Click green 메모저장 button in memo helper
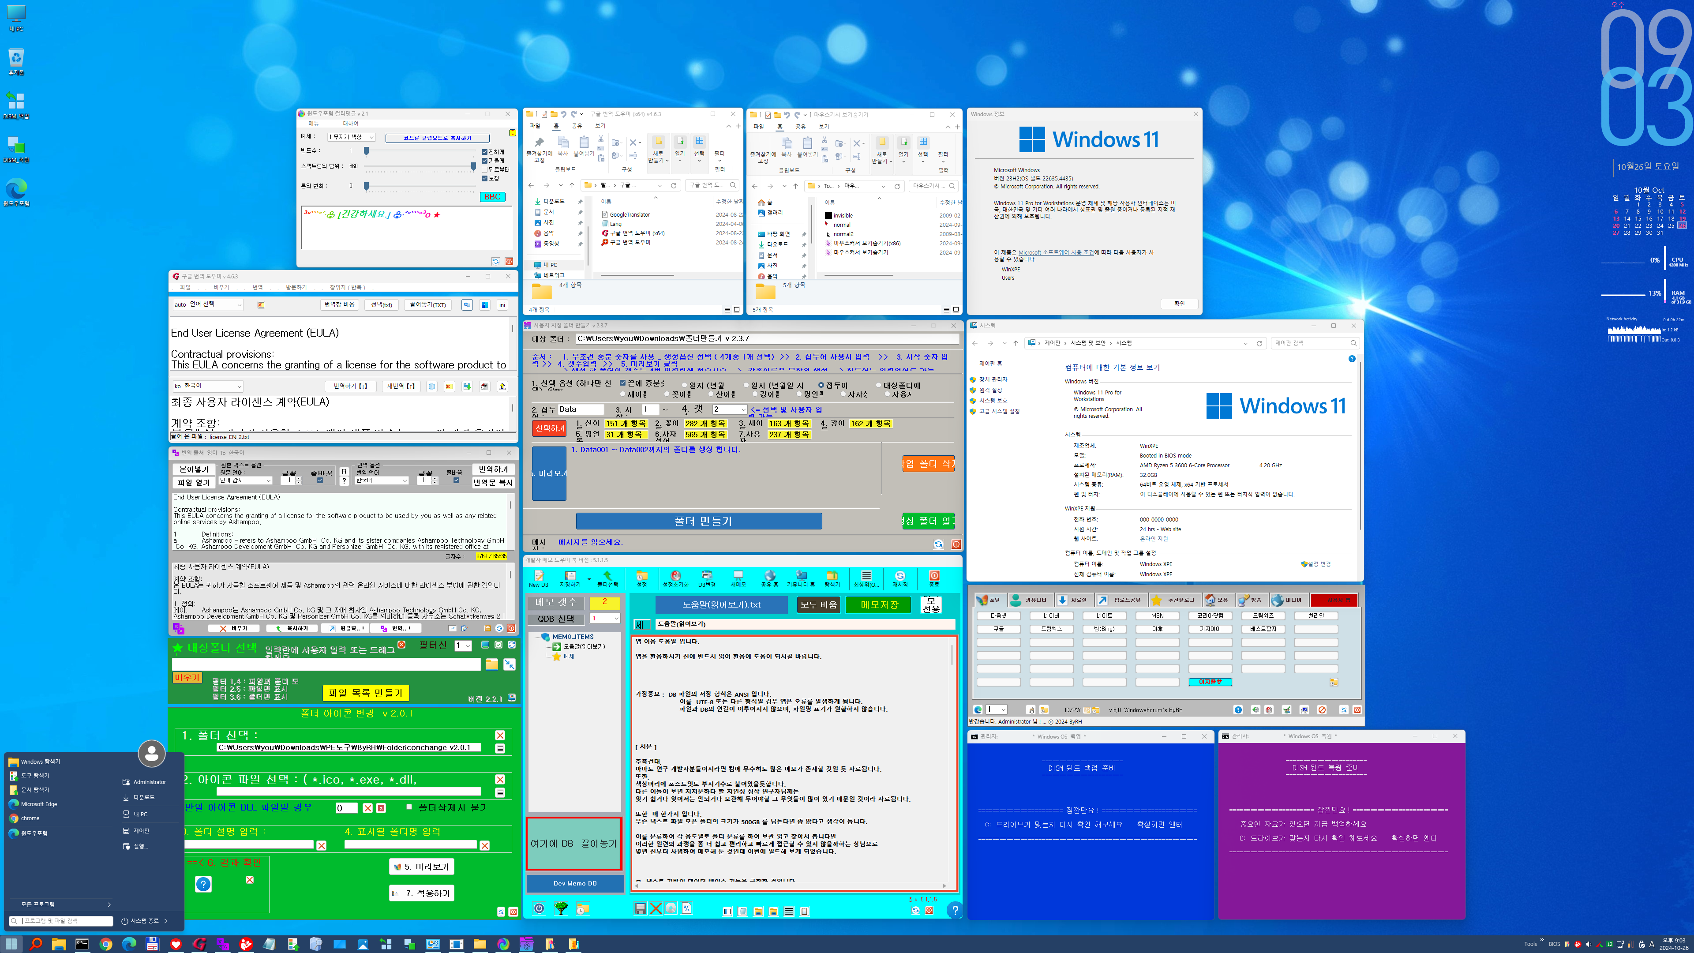The width and height of the screenshot is (1694, 953). coord(879,604)
